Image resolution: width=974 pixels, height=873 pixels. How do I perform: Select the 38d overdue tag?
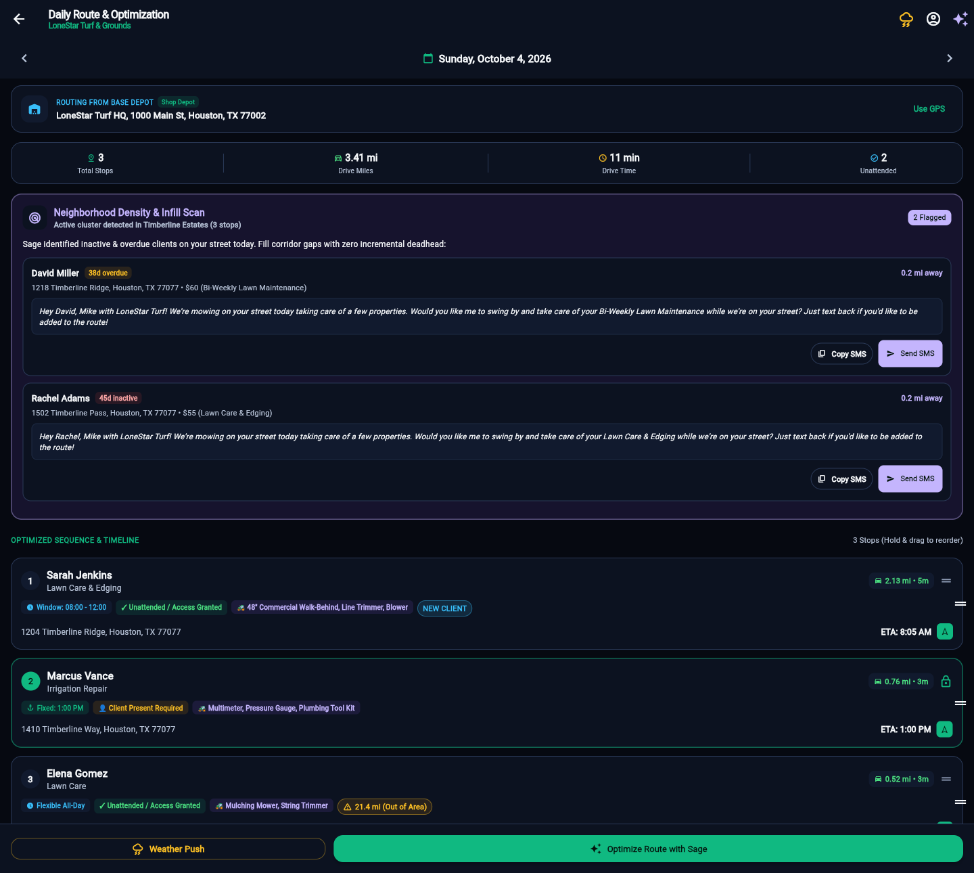pos(108,273)
